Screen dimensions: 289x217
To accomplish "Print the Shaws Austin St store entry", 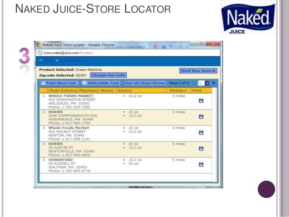I will (201, 149).
